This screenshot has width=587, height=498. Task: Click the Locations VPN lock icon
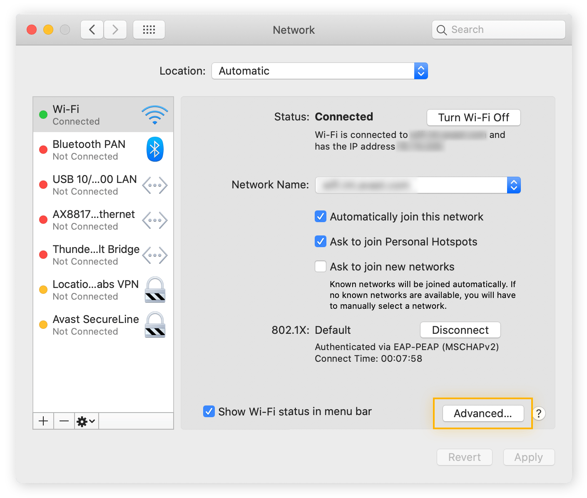click(x=154, y=290)
